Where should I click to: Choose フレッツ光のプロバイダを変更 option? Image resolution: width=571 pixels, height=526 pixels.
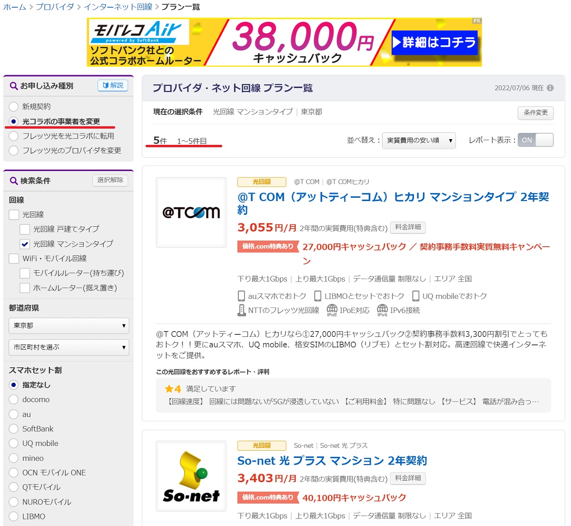coord(14,150)
